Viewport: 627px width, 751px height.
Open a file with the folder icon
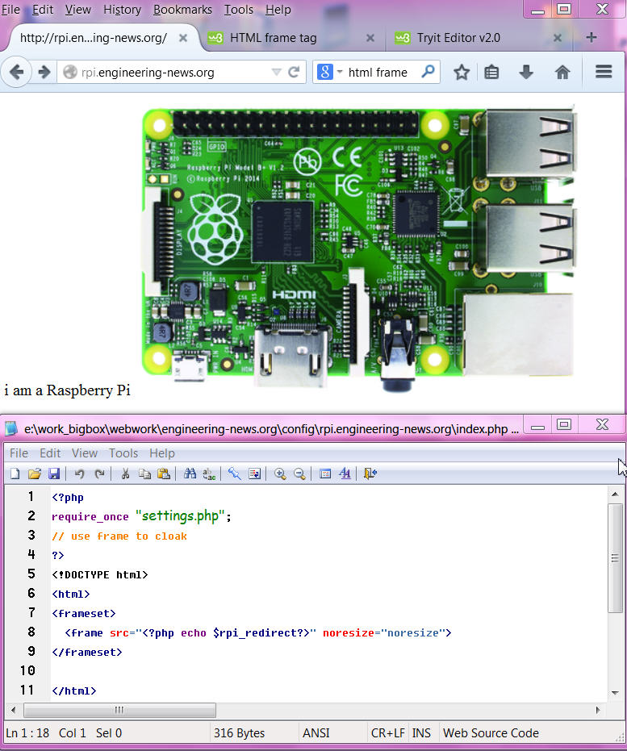coord(35,474)
